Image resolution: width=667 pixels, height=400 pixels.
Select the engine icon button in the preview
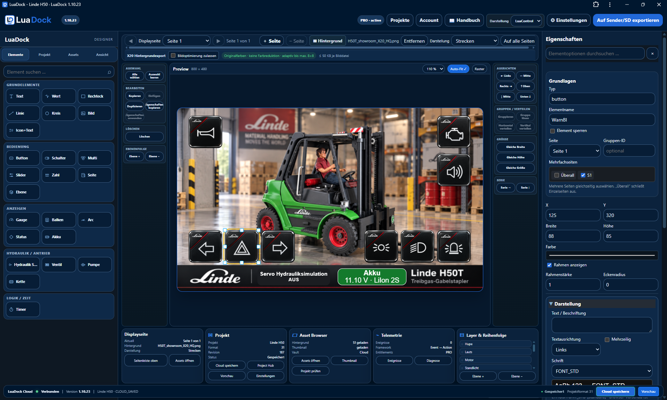click(454, 132)
